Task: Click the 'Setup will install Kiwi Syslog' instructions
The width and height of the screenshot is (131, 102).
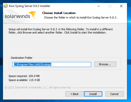Action: (x=61, y=31)
